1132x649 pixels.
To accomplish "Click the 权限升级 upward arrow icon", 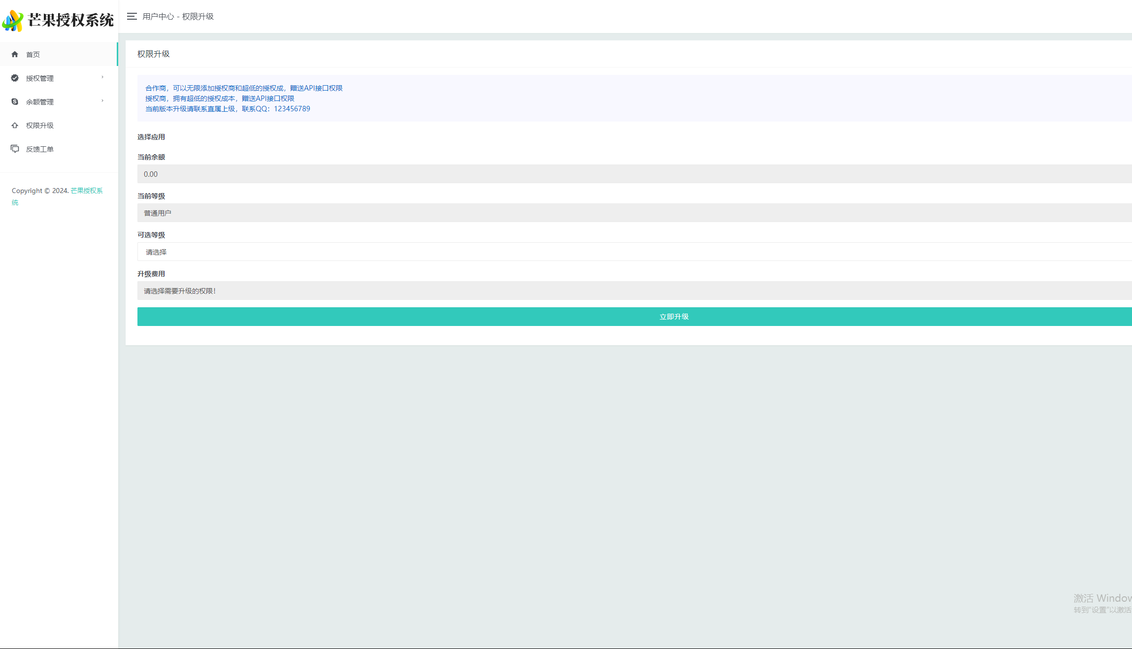I will click(x=15, y=125).
